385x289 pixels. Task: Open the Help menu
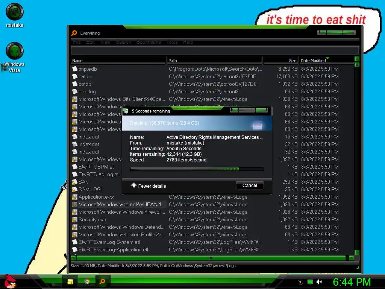[188, 42]
